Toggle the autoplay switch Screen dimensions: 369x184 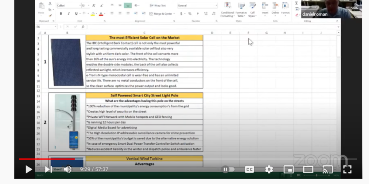tap(228, 169)
